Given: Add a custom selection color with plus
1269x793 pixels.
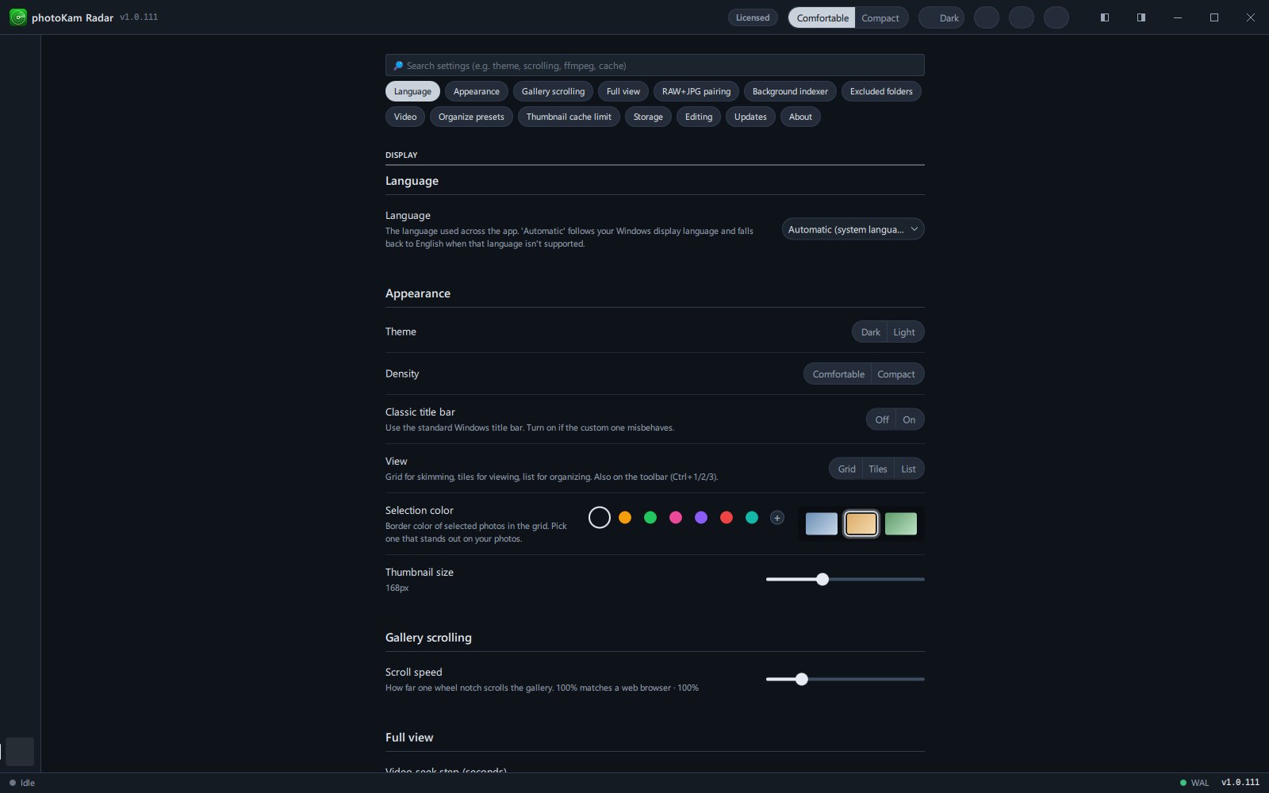Looking at the screenshot, I should (x=777, y=518).
